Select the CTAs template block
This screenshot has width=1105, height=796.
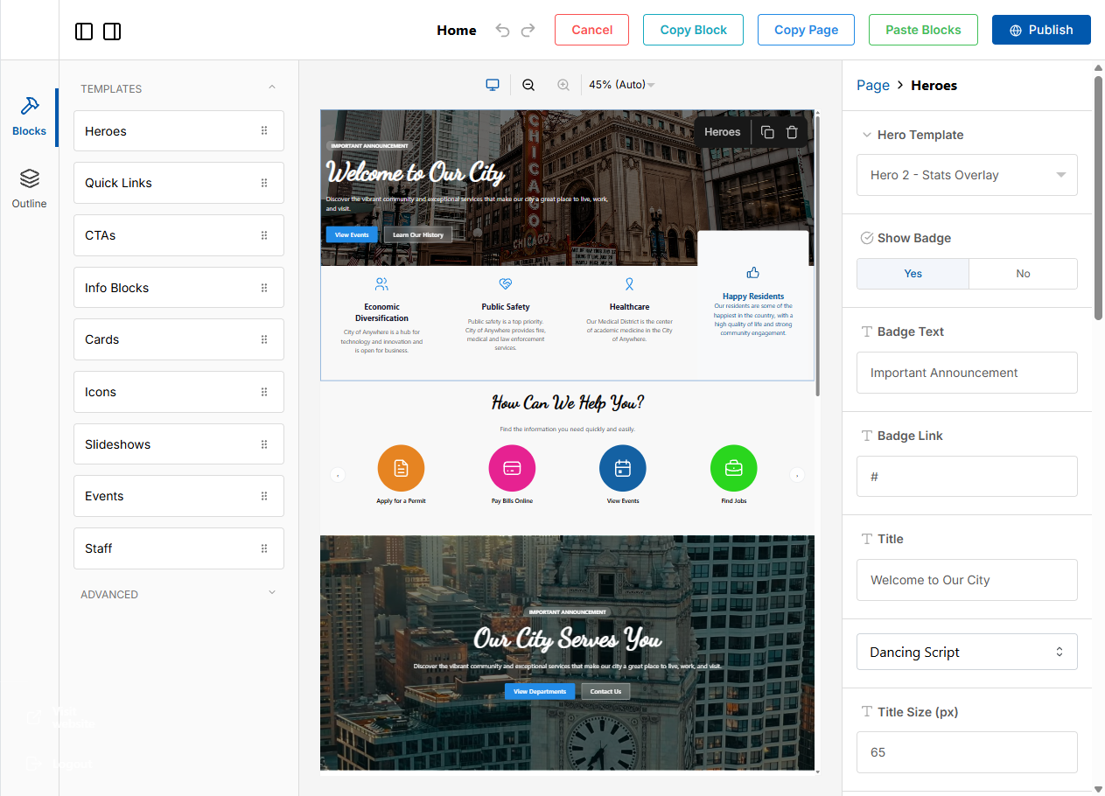click(178, 235)
